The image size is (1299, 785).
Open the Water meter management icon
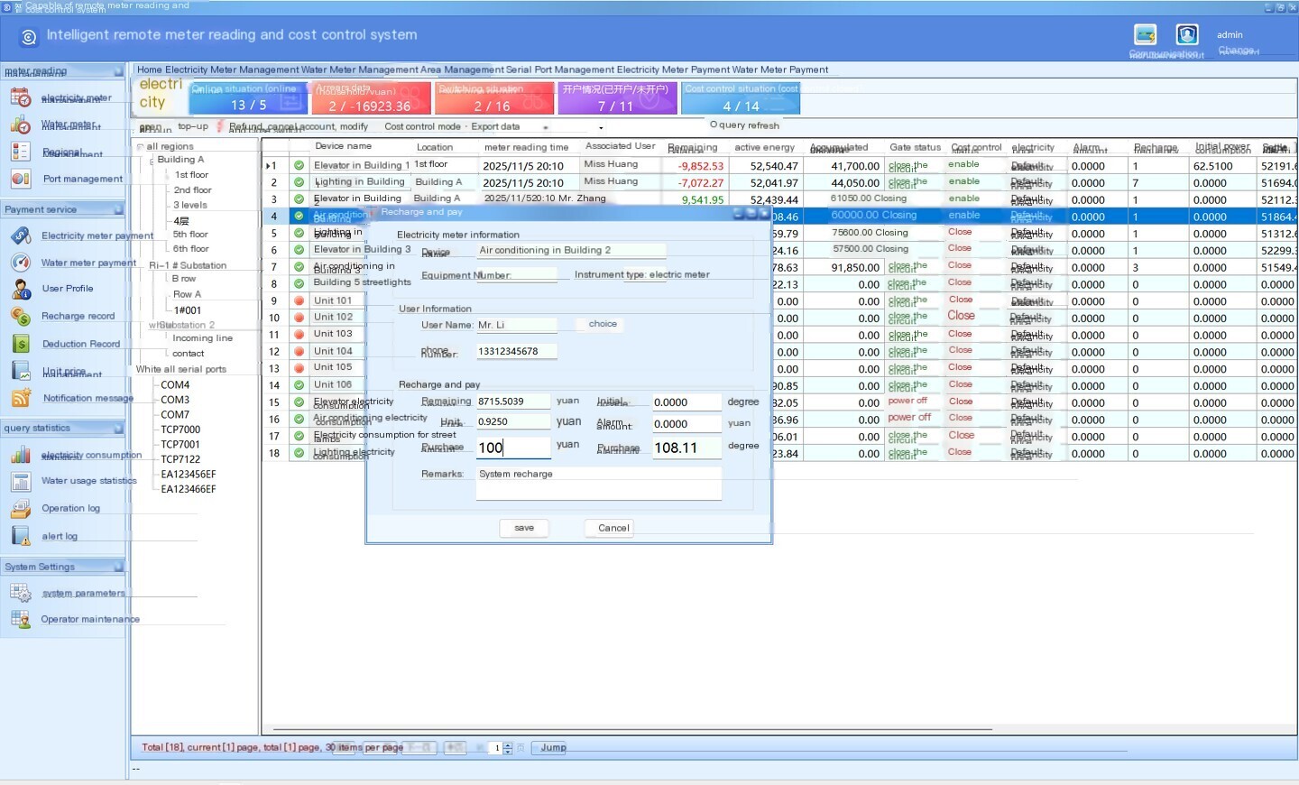21,125
